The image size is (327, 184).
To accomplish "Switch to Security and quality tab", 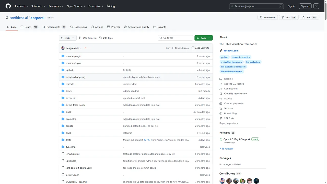I will [x=136, y=27].
